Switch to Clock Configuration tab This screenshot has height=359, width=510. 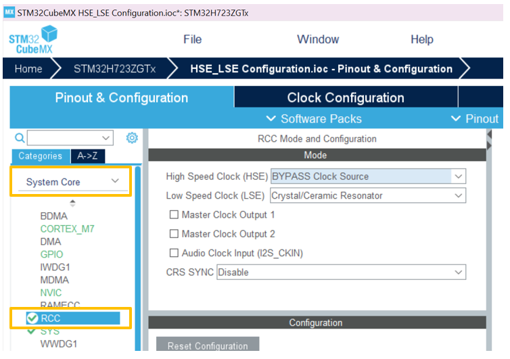point(346,97)
